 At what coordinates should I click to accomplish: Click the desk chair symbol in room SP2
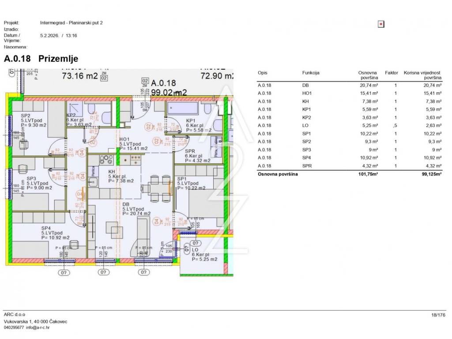coord(23,144)
